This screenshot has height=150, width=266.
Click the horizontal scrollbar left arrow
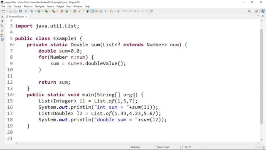point(16,143)
